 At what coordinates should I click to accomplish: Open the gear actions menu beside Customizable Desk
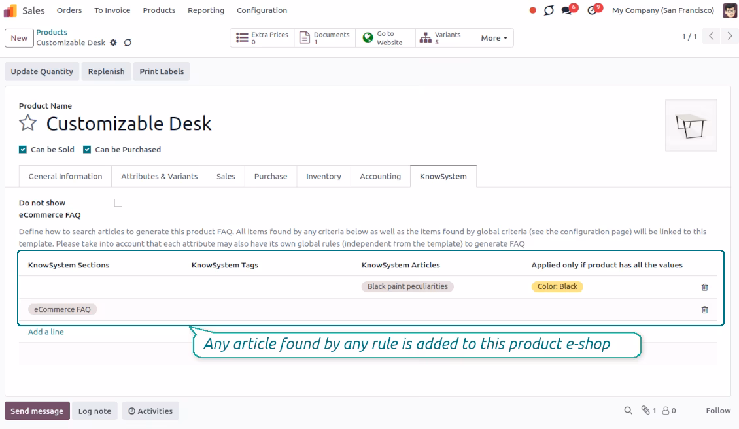tap(113, 43)
